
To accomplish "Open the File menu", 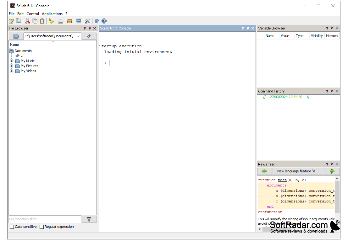I will click(12, 14).
